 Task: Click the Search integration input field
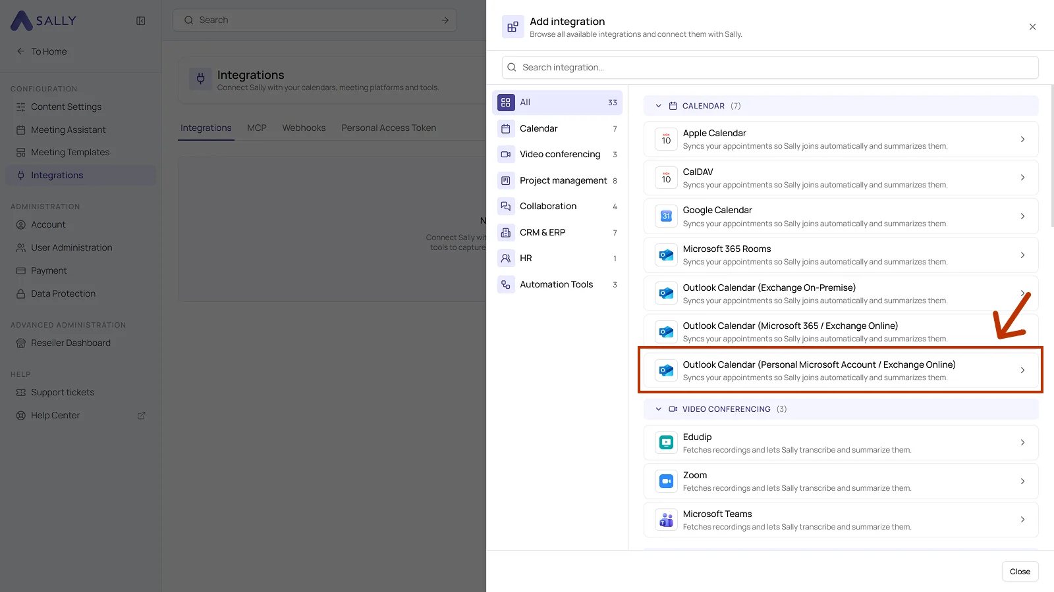click(770, 67)
